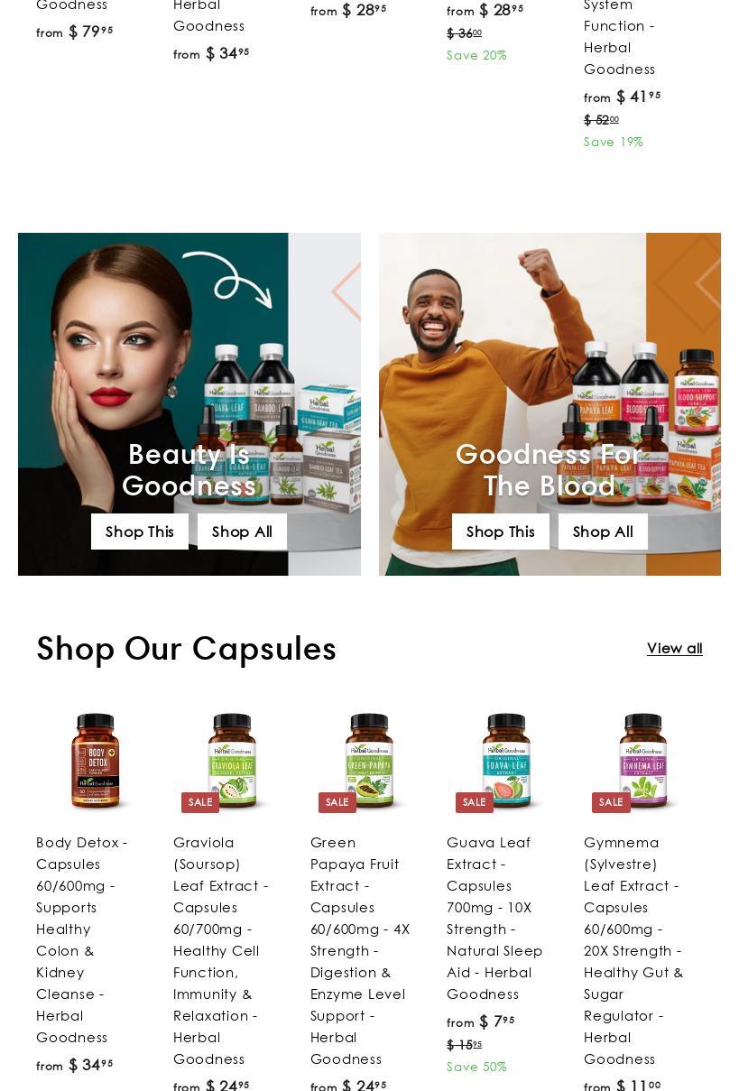Open the Graviola Leaf Extract bottle image

(x=232, y=762)
